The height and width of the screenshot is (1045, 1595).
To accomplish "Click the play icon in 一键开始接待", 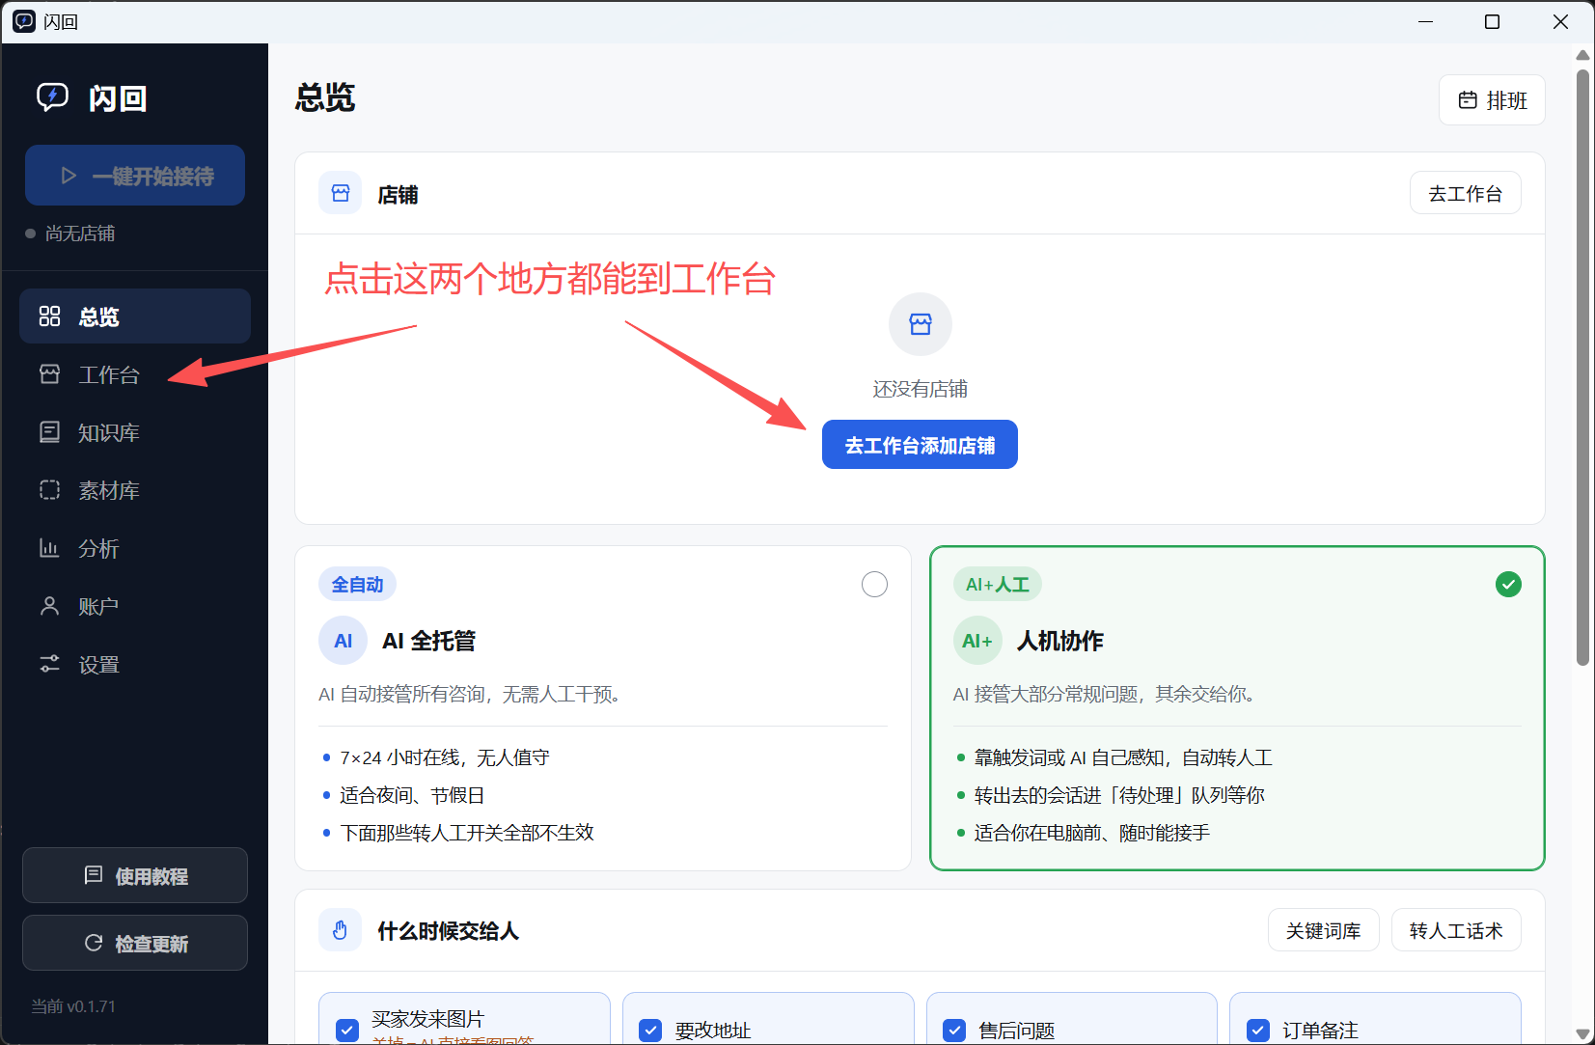I will point(69,176).
